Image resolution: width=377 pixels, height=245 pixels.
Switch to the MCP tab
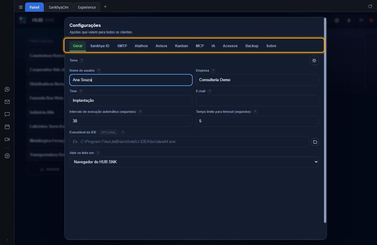(x=200, y=46)
